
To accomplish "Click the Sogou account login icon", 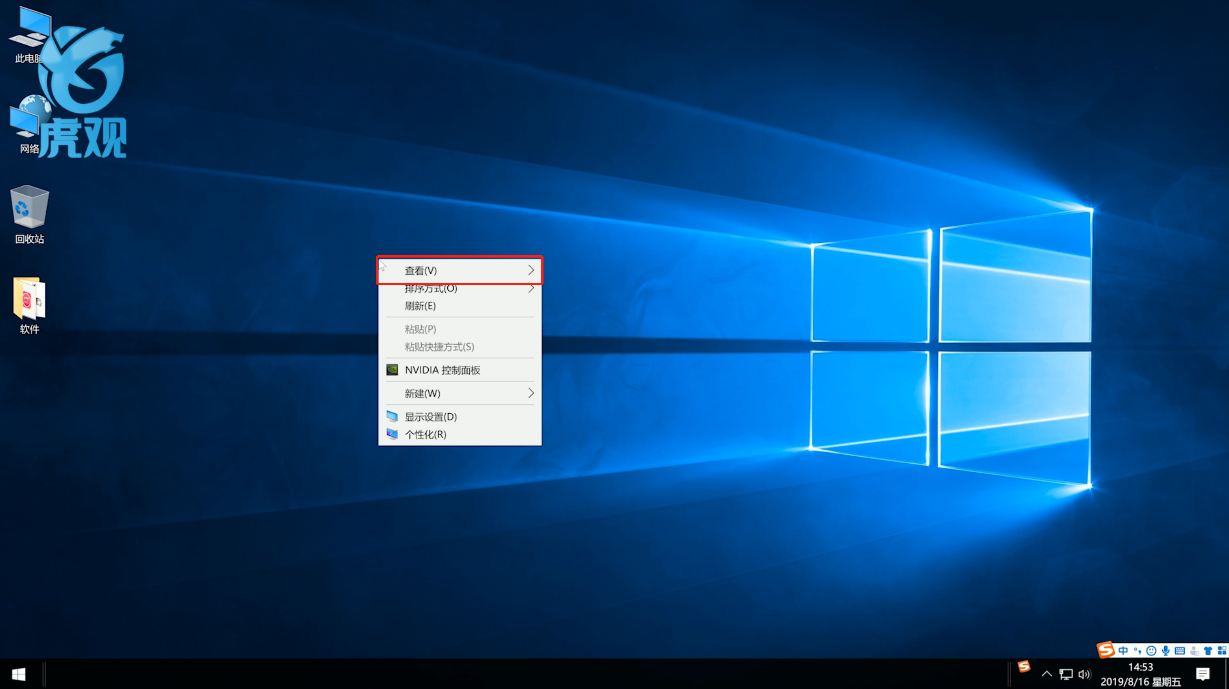I will (x=1194, y=650).
